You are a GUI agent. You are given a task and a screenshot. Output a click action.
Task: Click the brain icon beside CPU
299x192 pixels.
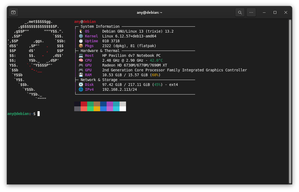pos(81,60)
